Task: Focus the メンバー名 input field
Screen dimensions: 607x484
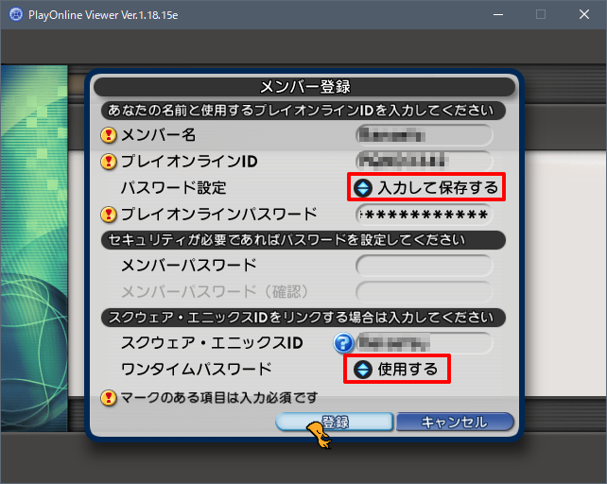Action: pos(425,135)
